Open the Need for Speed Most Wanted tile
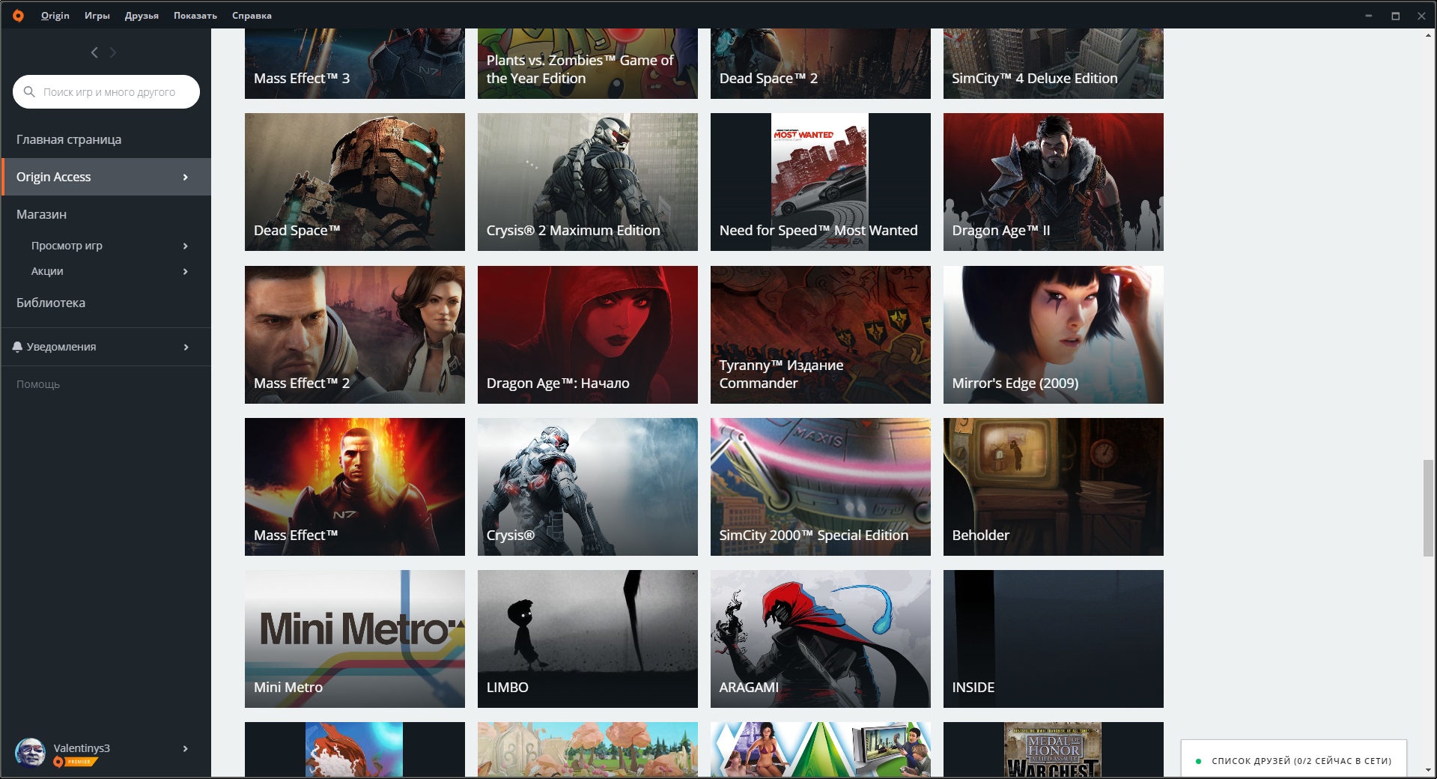 click(x=821, y=182)
